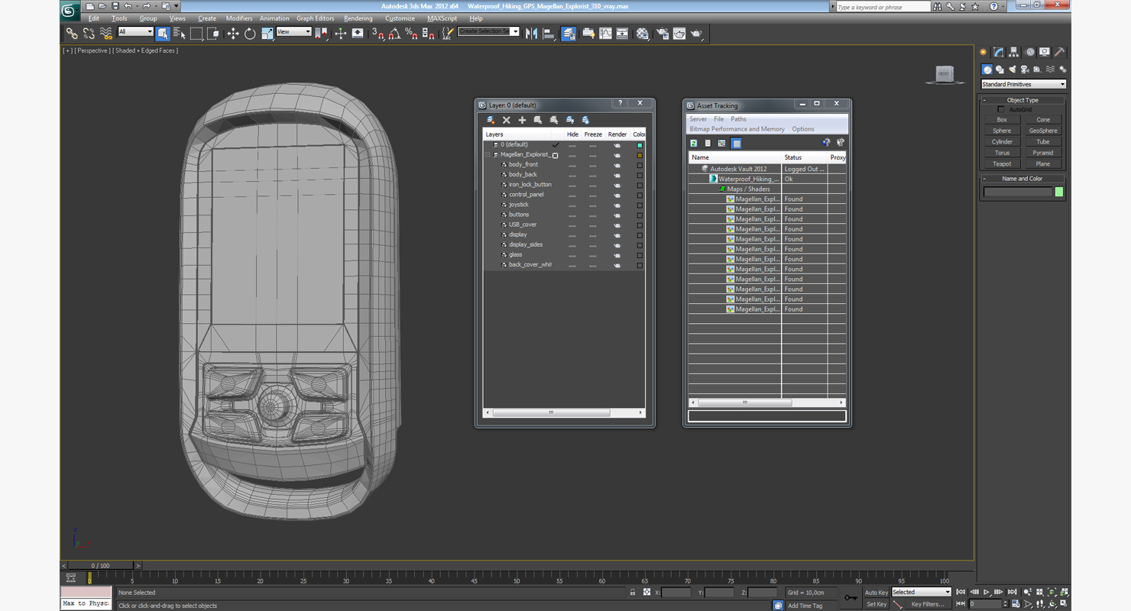The height and width of the screenshot is (611, 1131).
Task: Set 0 (default) as current layer checkmark
Action: 556,144
